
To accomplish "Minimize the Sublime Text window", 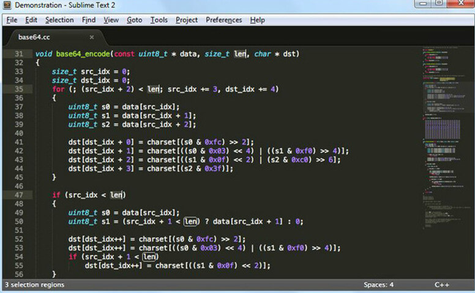I will (424, 3).
